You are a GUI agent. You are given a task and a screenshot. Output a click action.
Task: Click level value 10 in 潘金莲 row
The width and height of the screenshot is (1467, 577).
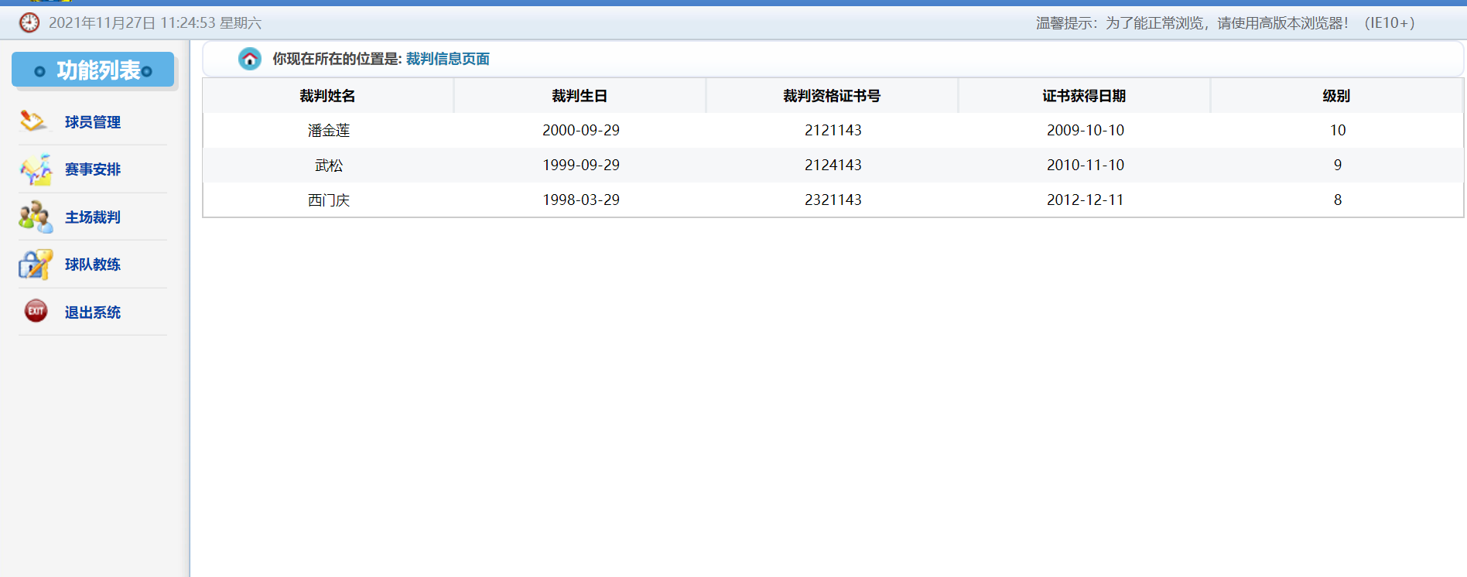pos(1338,130)
